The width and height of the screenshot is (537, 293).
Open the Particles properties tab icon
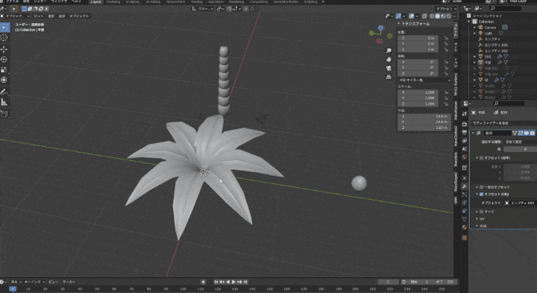tap(465, 195)
